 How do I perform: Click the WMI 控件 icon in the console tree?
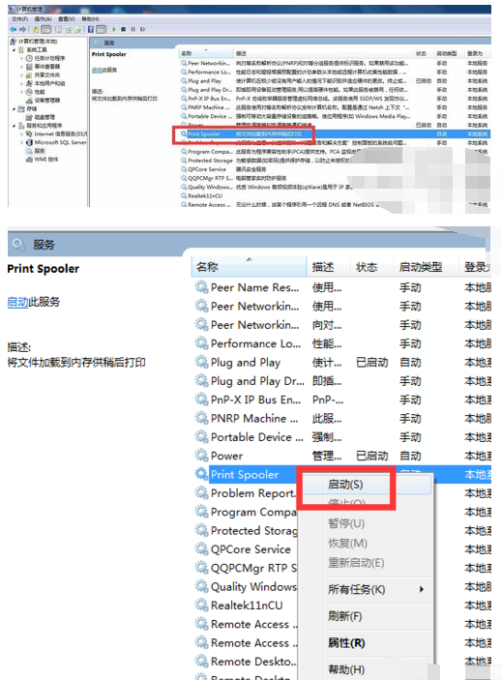pyautogui.click(x=29, y=160)
